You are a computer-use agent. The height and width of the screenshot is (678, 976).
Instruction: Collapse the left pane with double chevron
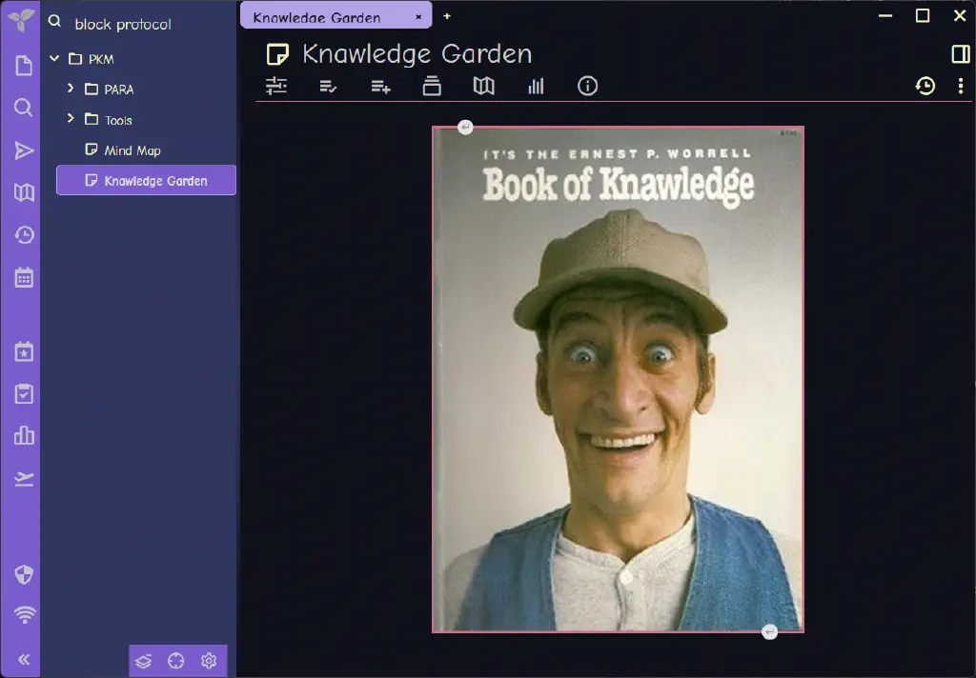tap(24, 659)
